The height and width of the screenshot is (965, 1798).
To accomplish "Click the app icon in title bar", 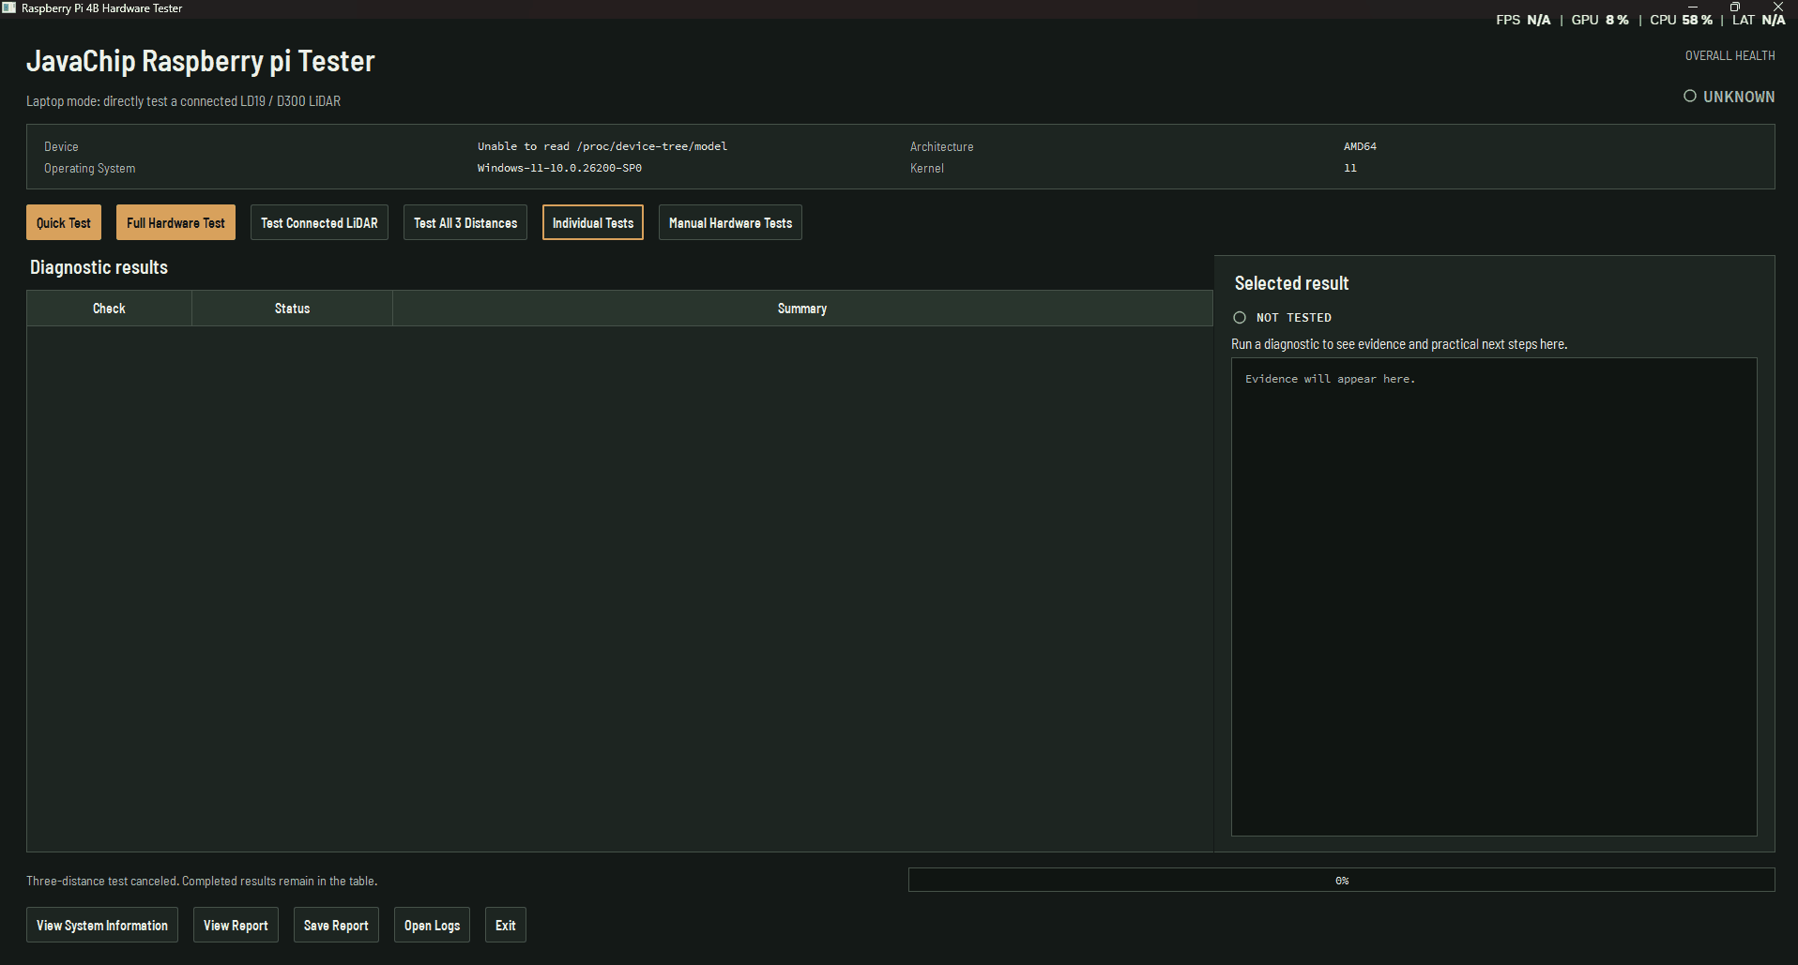I will pos(9,8).
